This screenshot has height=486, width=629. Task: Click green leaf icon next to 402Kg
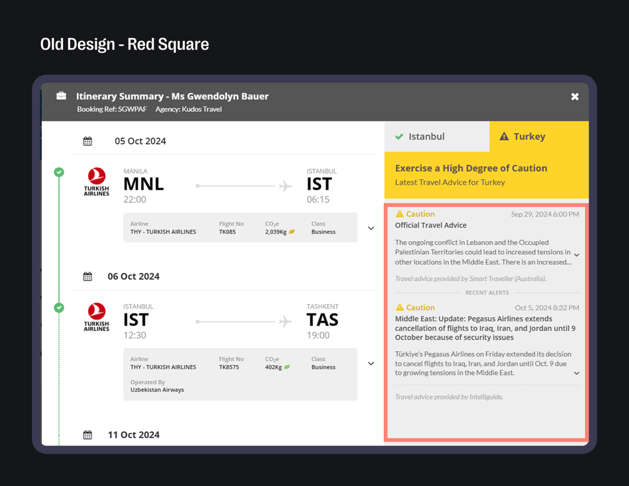point(287,367)
